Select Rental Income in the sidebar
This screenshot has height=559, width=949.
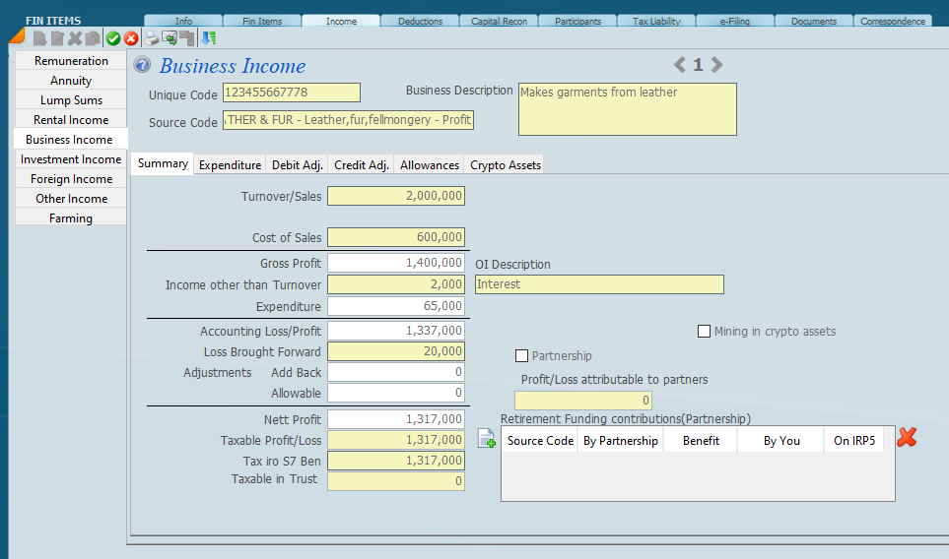pos(71,120)
